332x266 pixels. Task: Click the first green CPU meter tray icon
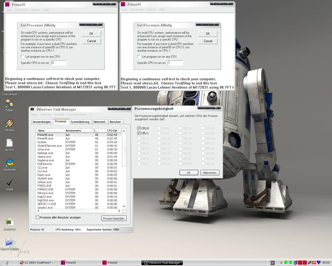click(286, 263)
